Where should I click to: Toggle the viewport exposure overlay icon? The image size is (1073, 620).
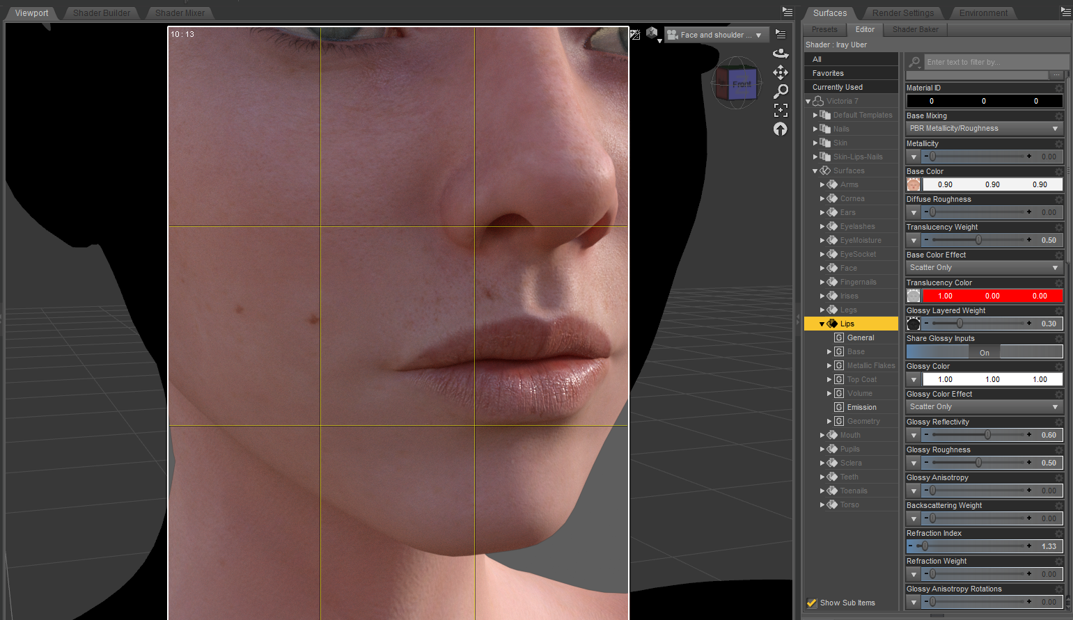tap(635, 34)
